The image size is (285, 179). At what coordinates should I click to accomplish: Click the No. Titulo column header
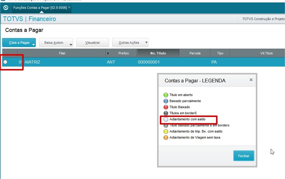click(x=158, y=53)
